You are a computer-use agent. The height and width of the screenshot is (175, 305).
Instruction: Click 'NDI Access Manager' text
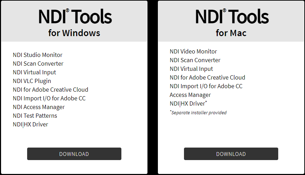click(x=39, y=107)
